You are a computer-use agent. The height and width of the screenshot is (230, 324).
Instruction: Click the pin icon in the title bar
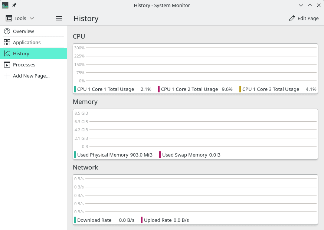tap(14, 5)
